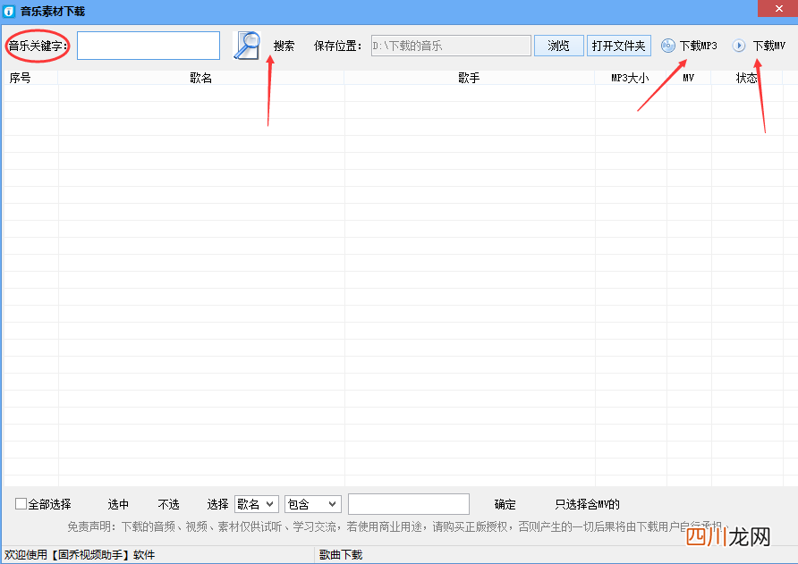
Task: Click the 选中 button
Action: [118, 504]
